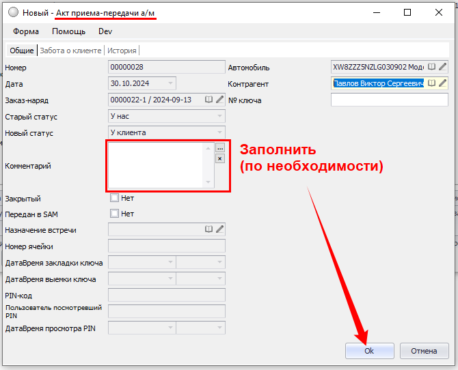Open the Старый статус dropdown
The height and width of the screenshot is (370, 458).
click(x=219, y=117)
